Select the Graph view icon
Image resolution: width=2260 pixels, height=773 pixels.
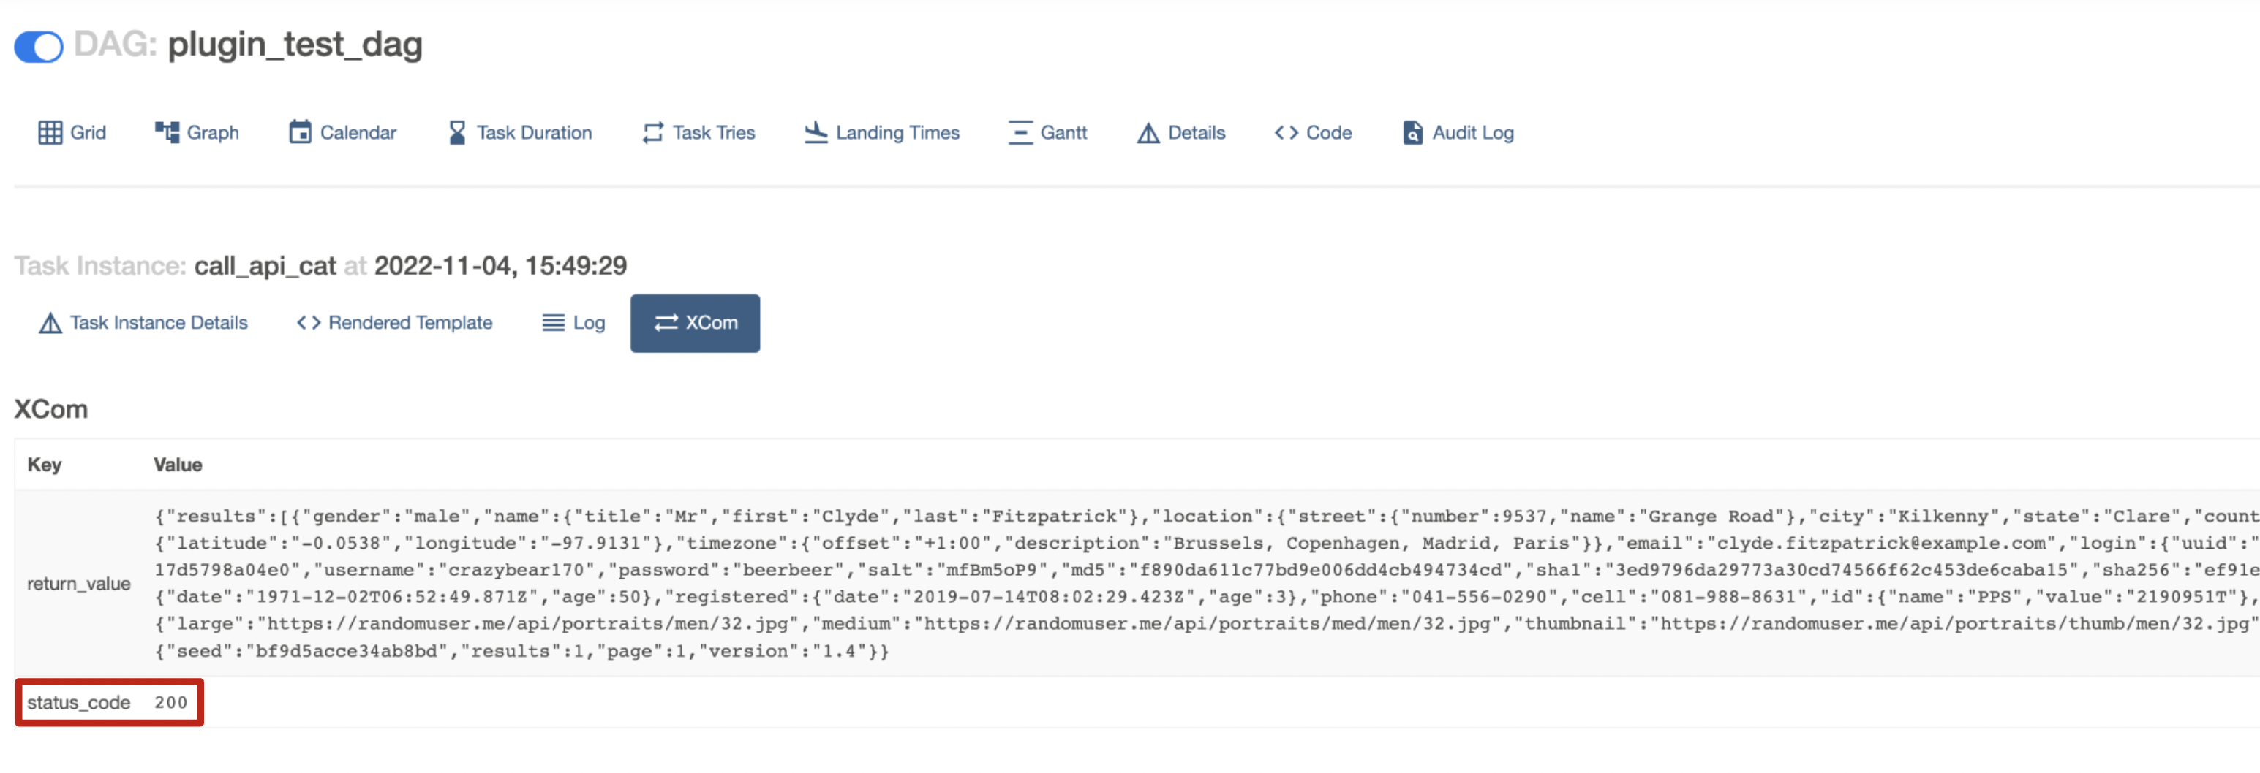[167, 132]
